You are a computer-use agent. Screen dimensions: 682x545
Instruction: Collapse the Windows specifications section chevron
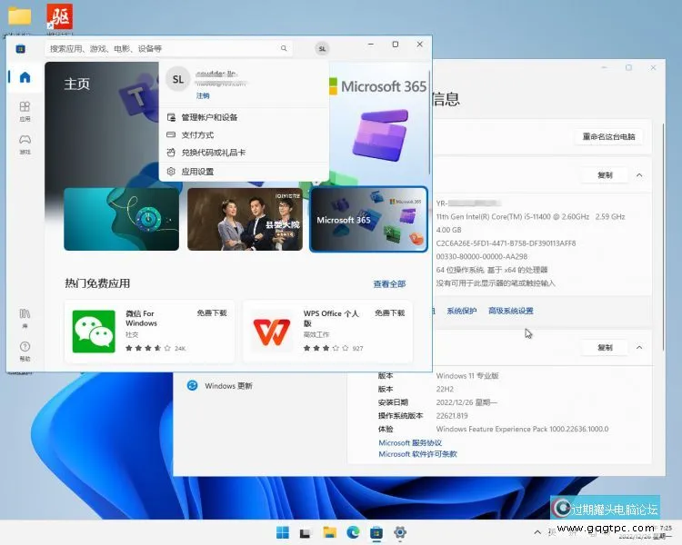tap(639, 348)
